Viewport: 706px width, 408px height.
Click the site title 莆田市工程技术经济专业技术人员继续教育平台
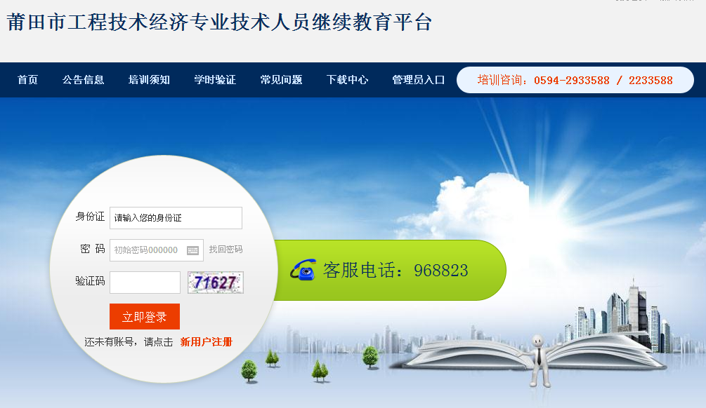(x=219, y=22)
